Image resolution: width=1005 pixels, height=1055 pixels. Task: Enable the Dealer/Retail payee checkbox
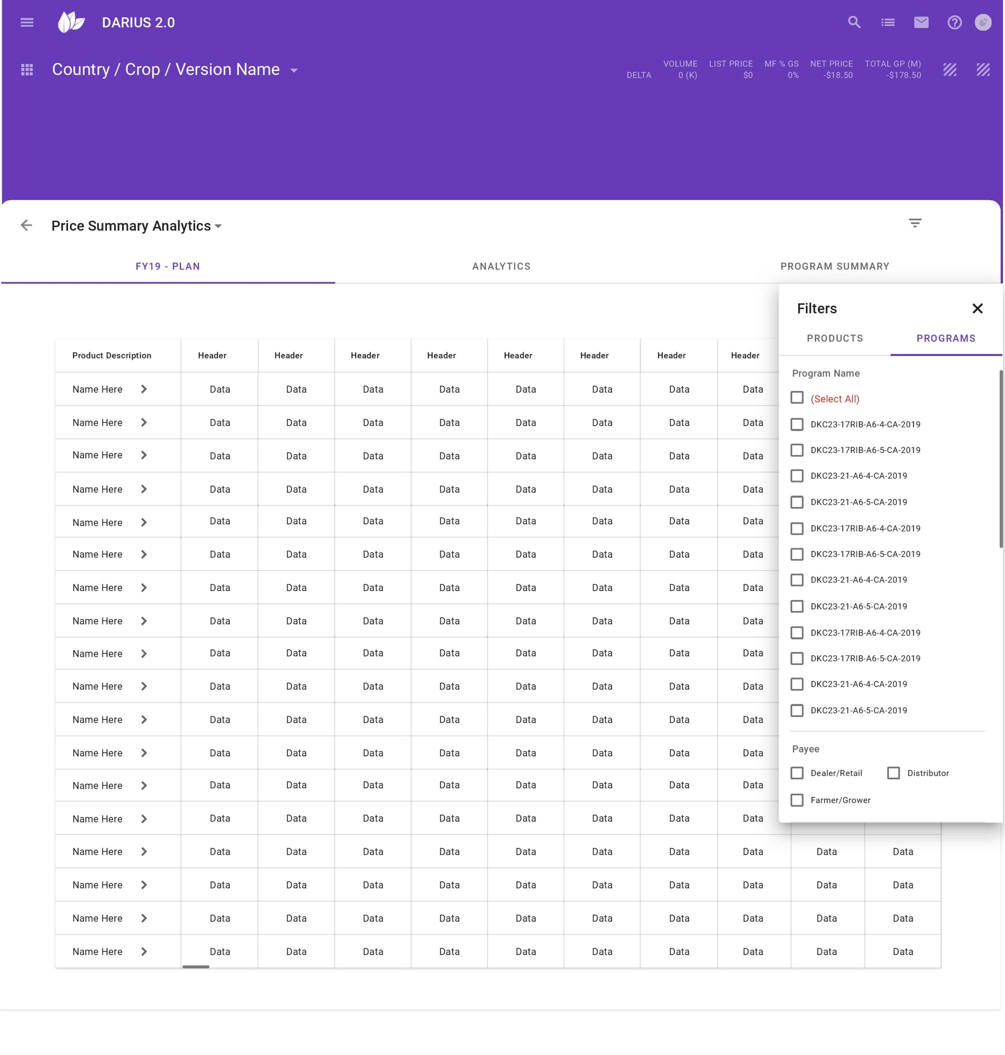tap(797, 773)
